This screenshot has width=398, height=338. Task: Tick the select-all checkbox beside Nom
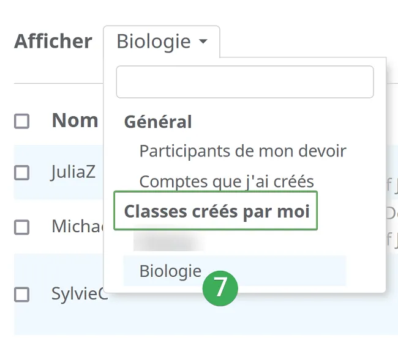21,121
